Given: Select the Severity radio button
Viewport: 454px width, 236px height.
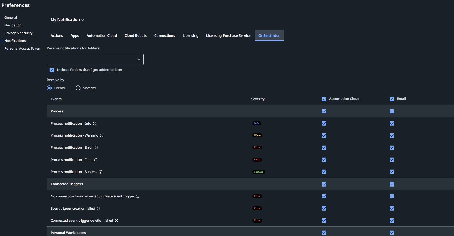Looking at the screenshot, I should (x=78, y=88).
